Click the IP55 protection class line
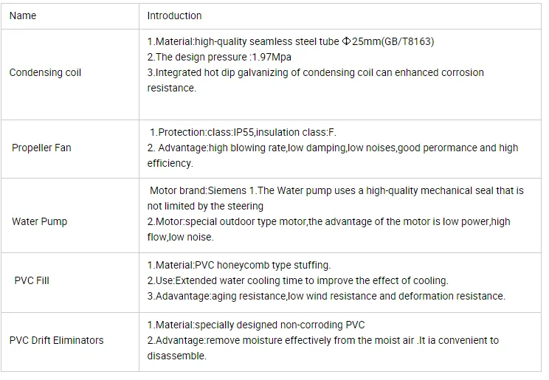The height and width of the screenshot is (380, 549). click(x=243, y=132)
